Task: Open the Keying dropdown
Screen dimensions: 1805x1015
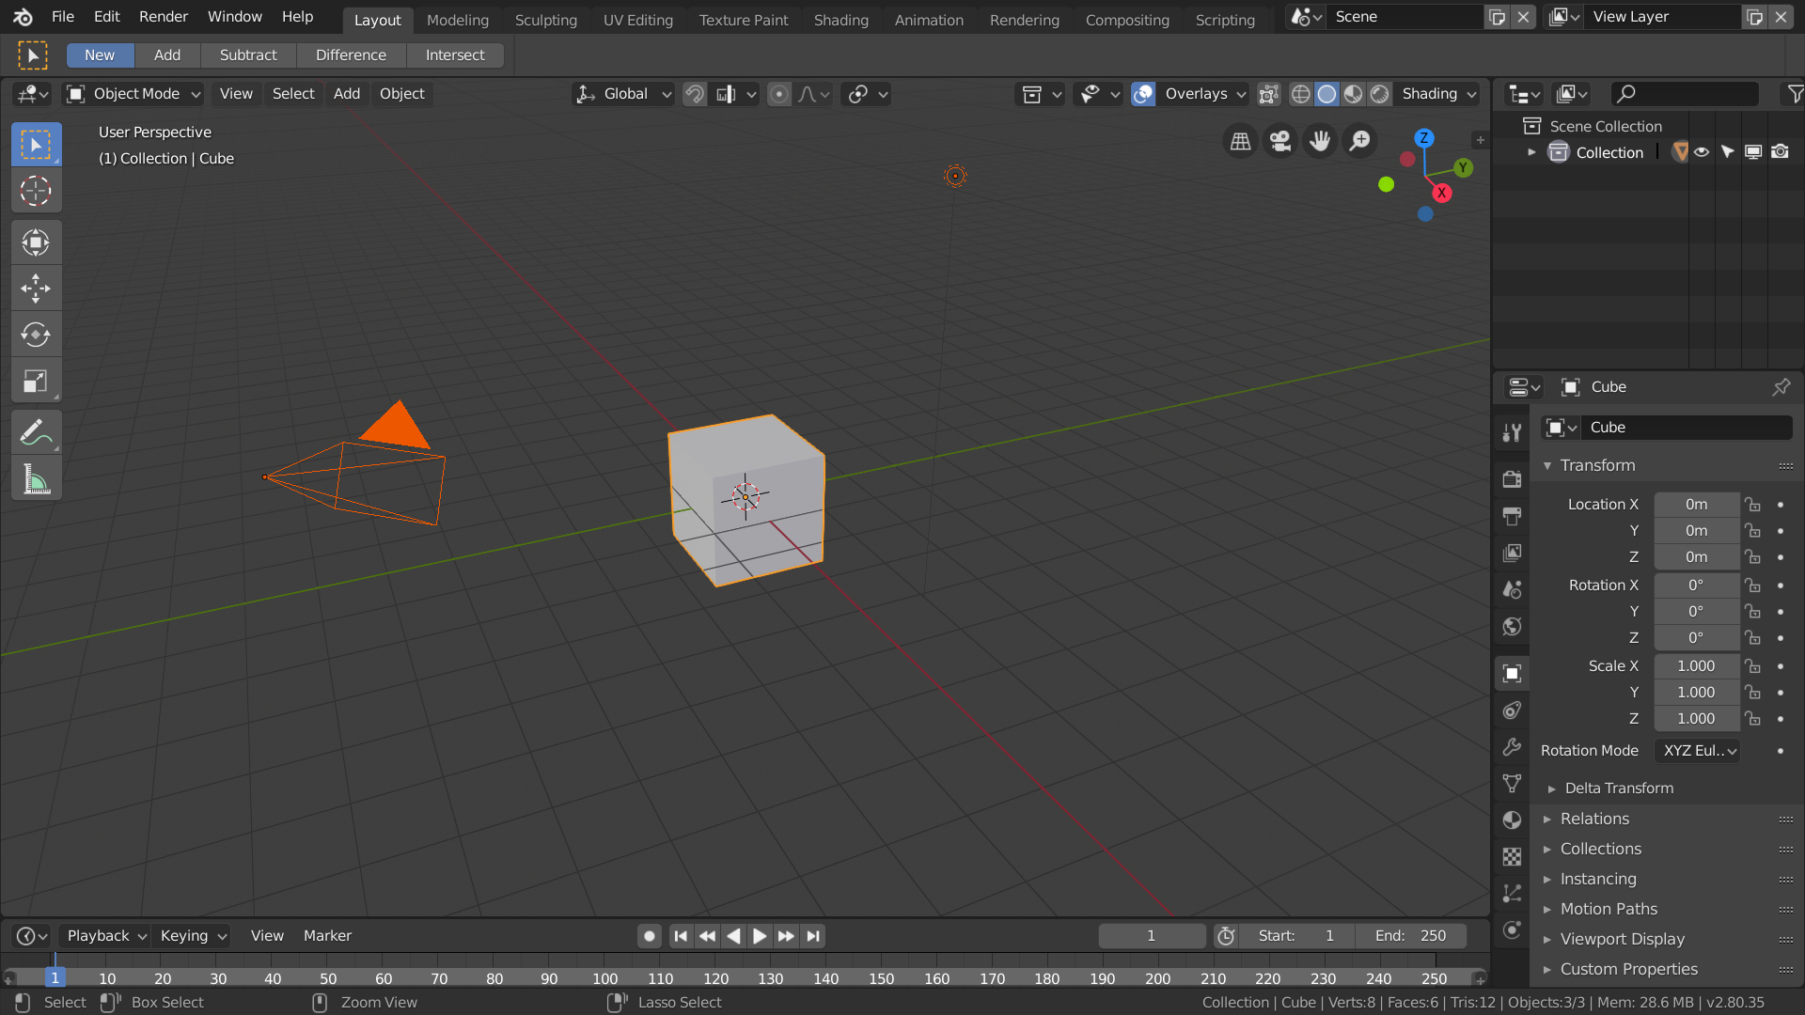Action: pyautogui.click(x=193, y=936)
